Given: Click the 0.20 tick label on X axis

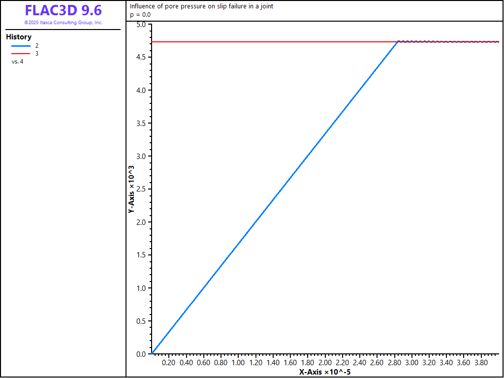Looking at the screenshot, I should [x=168, y=363].
